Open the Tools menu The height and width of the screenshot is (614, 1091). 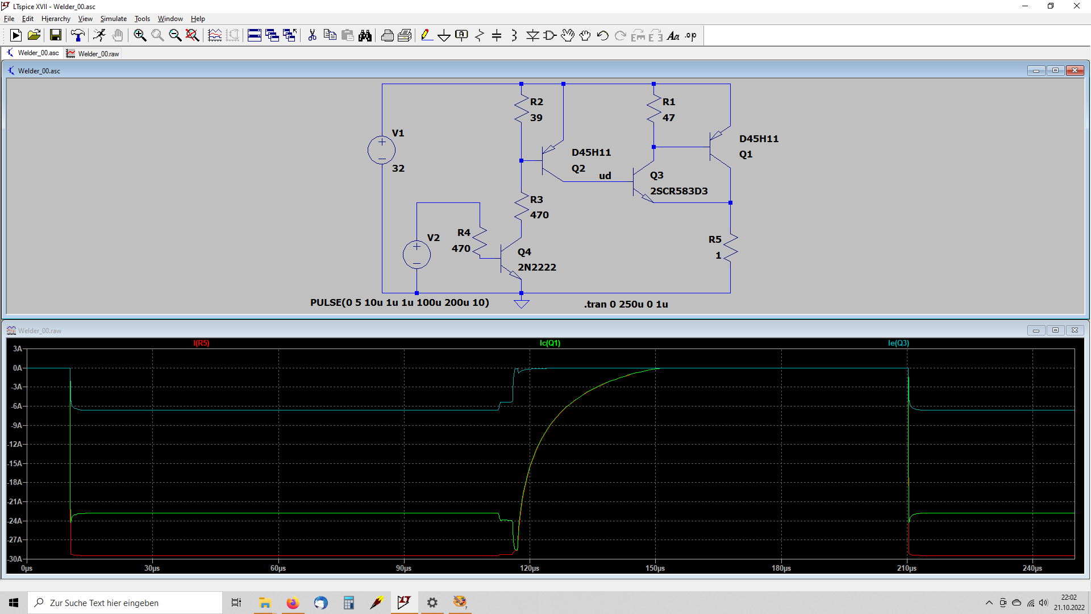coord(142,19)
